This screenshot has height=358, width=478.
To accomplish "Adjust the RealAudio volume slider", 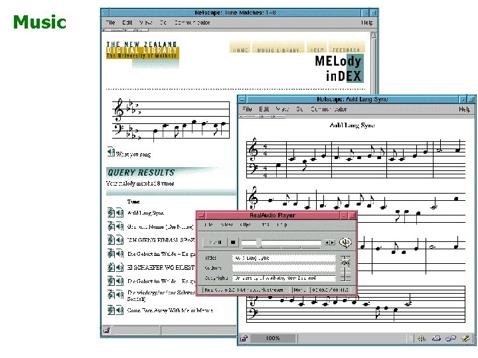I will [345, 262].
